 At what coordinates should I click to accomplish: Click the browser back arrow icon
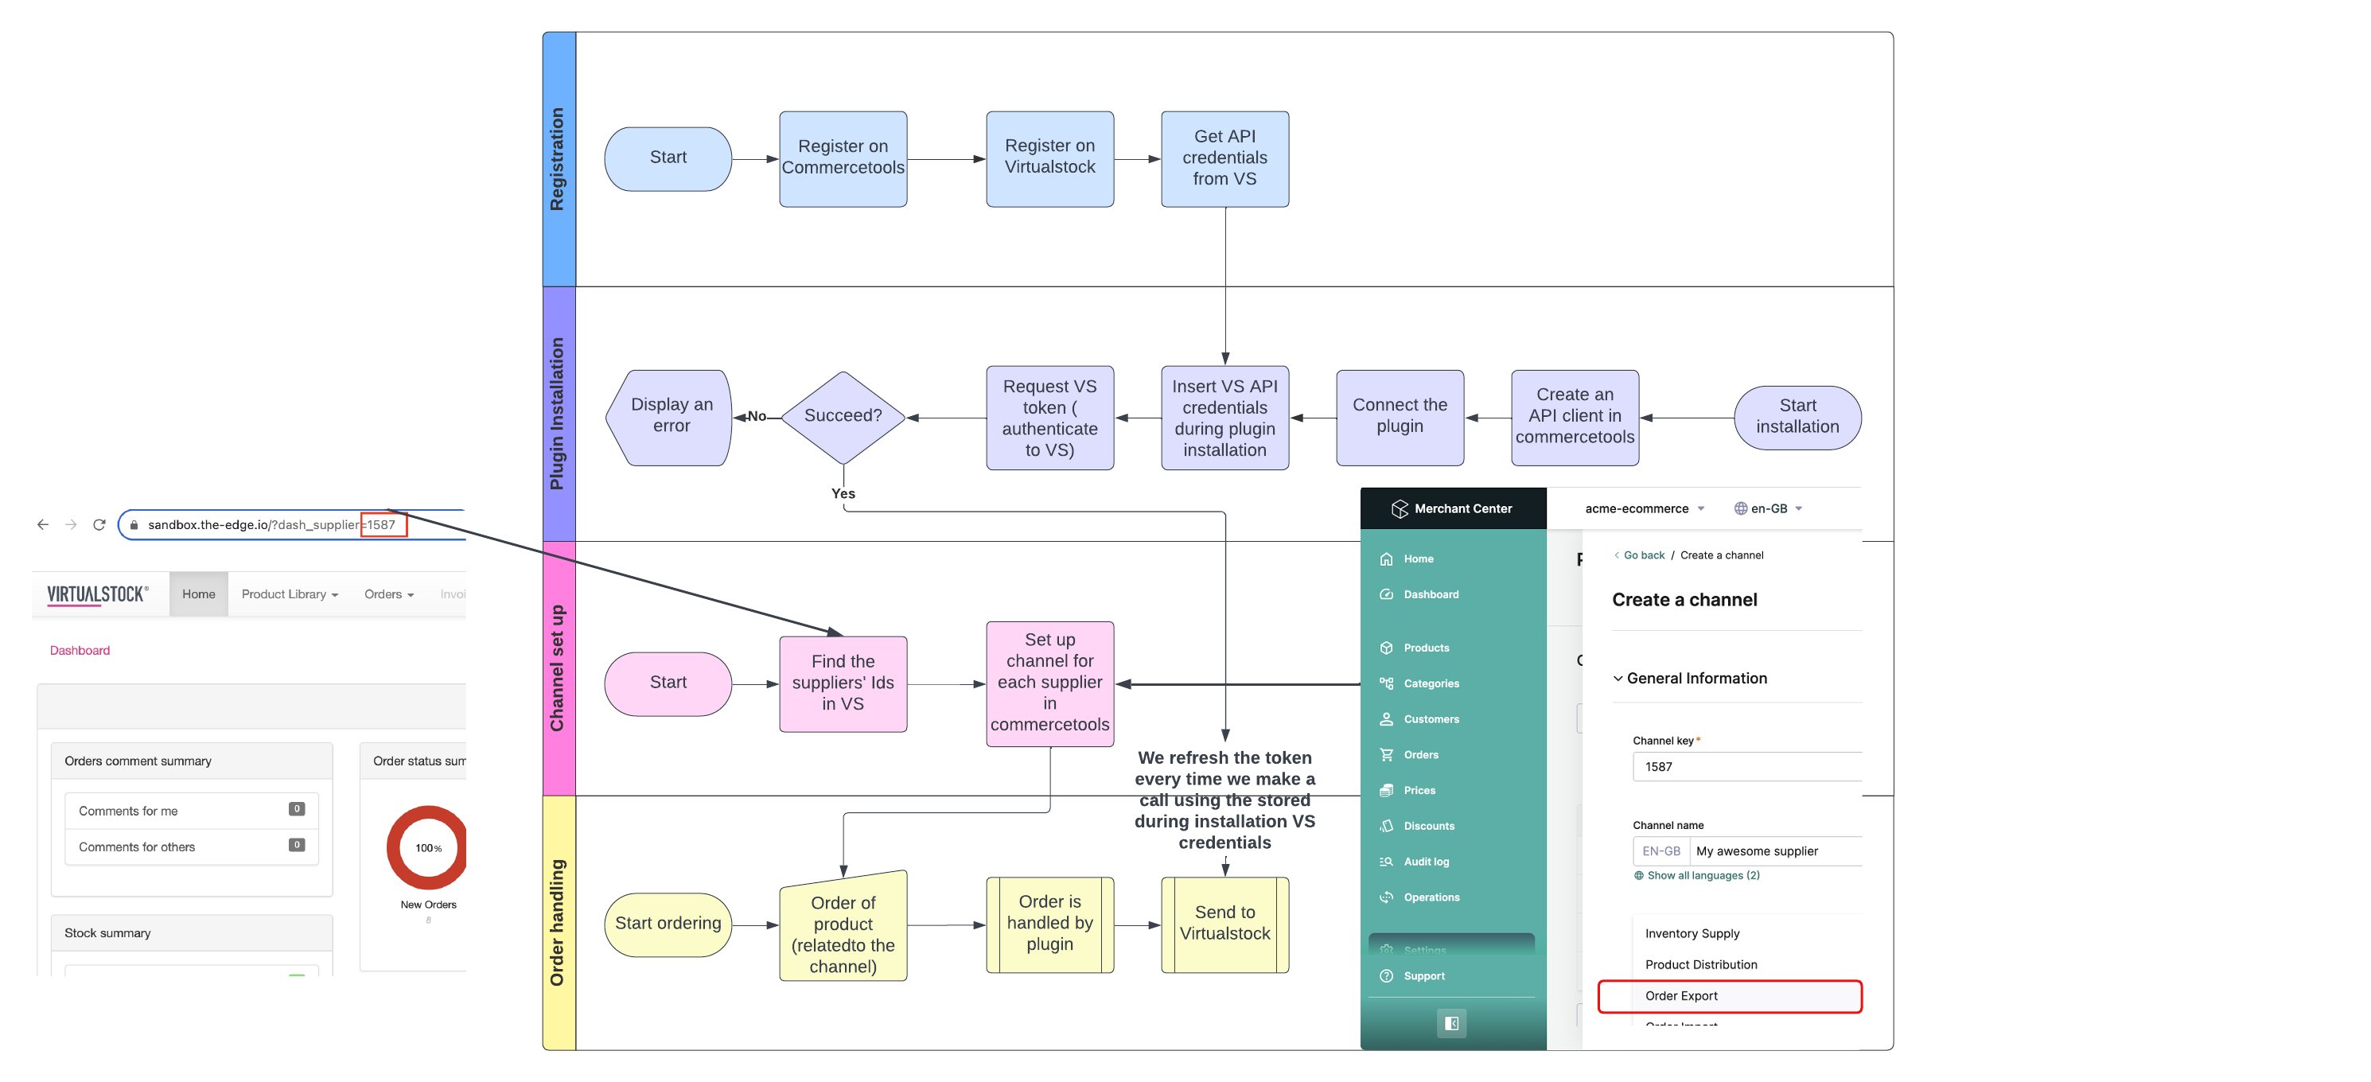(x=42, y=524)
